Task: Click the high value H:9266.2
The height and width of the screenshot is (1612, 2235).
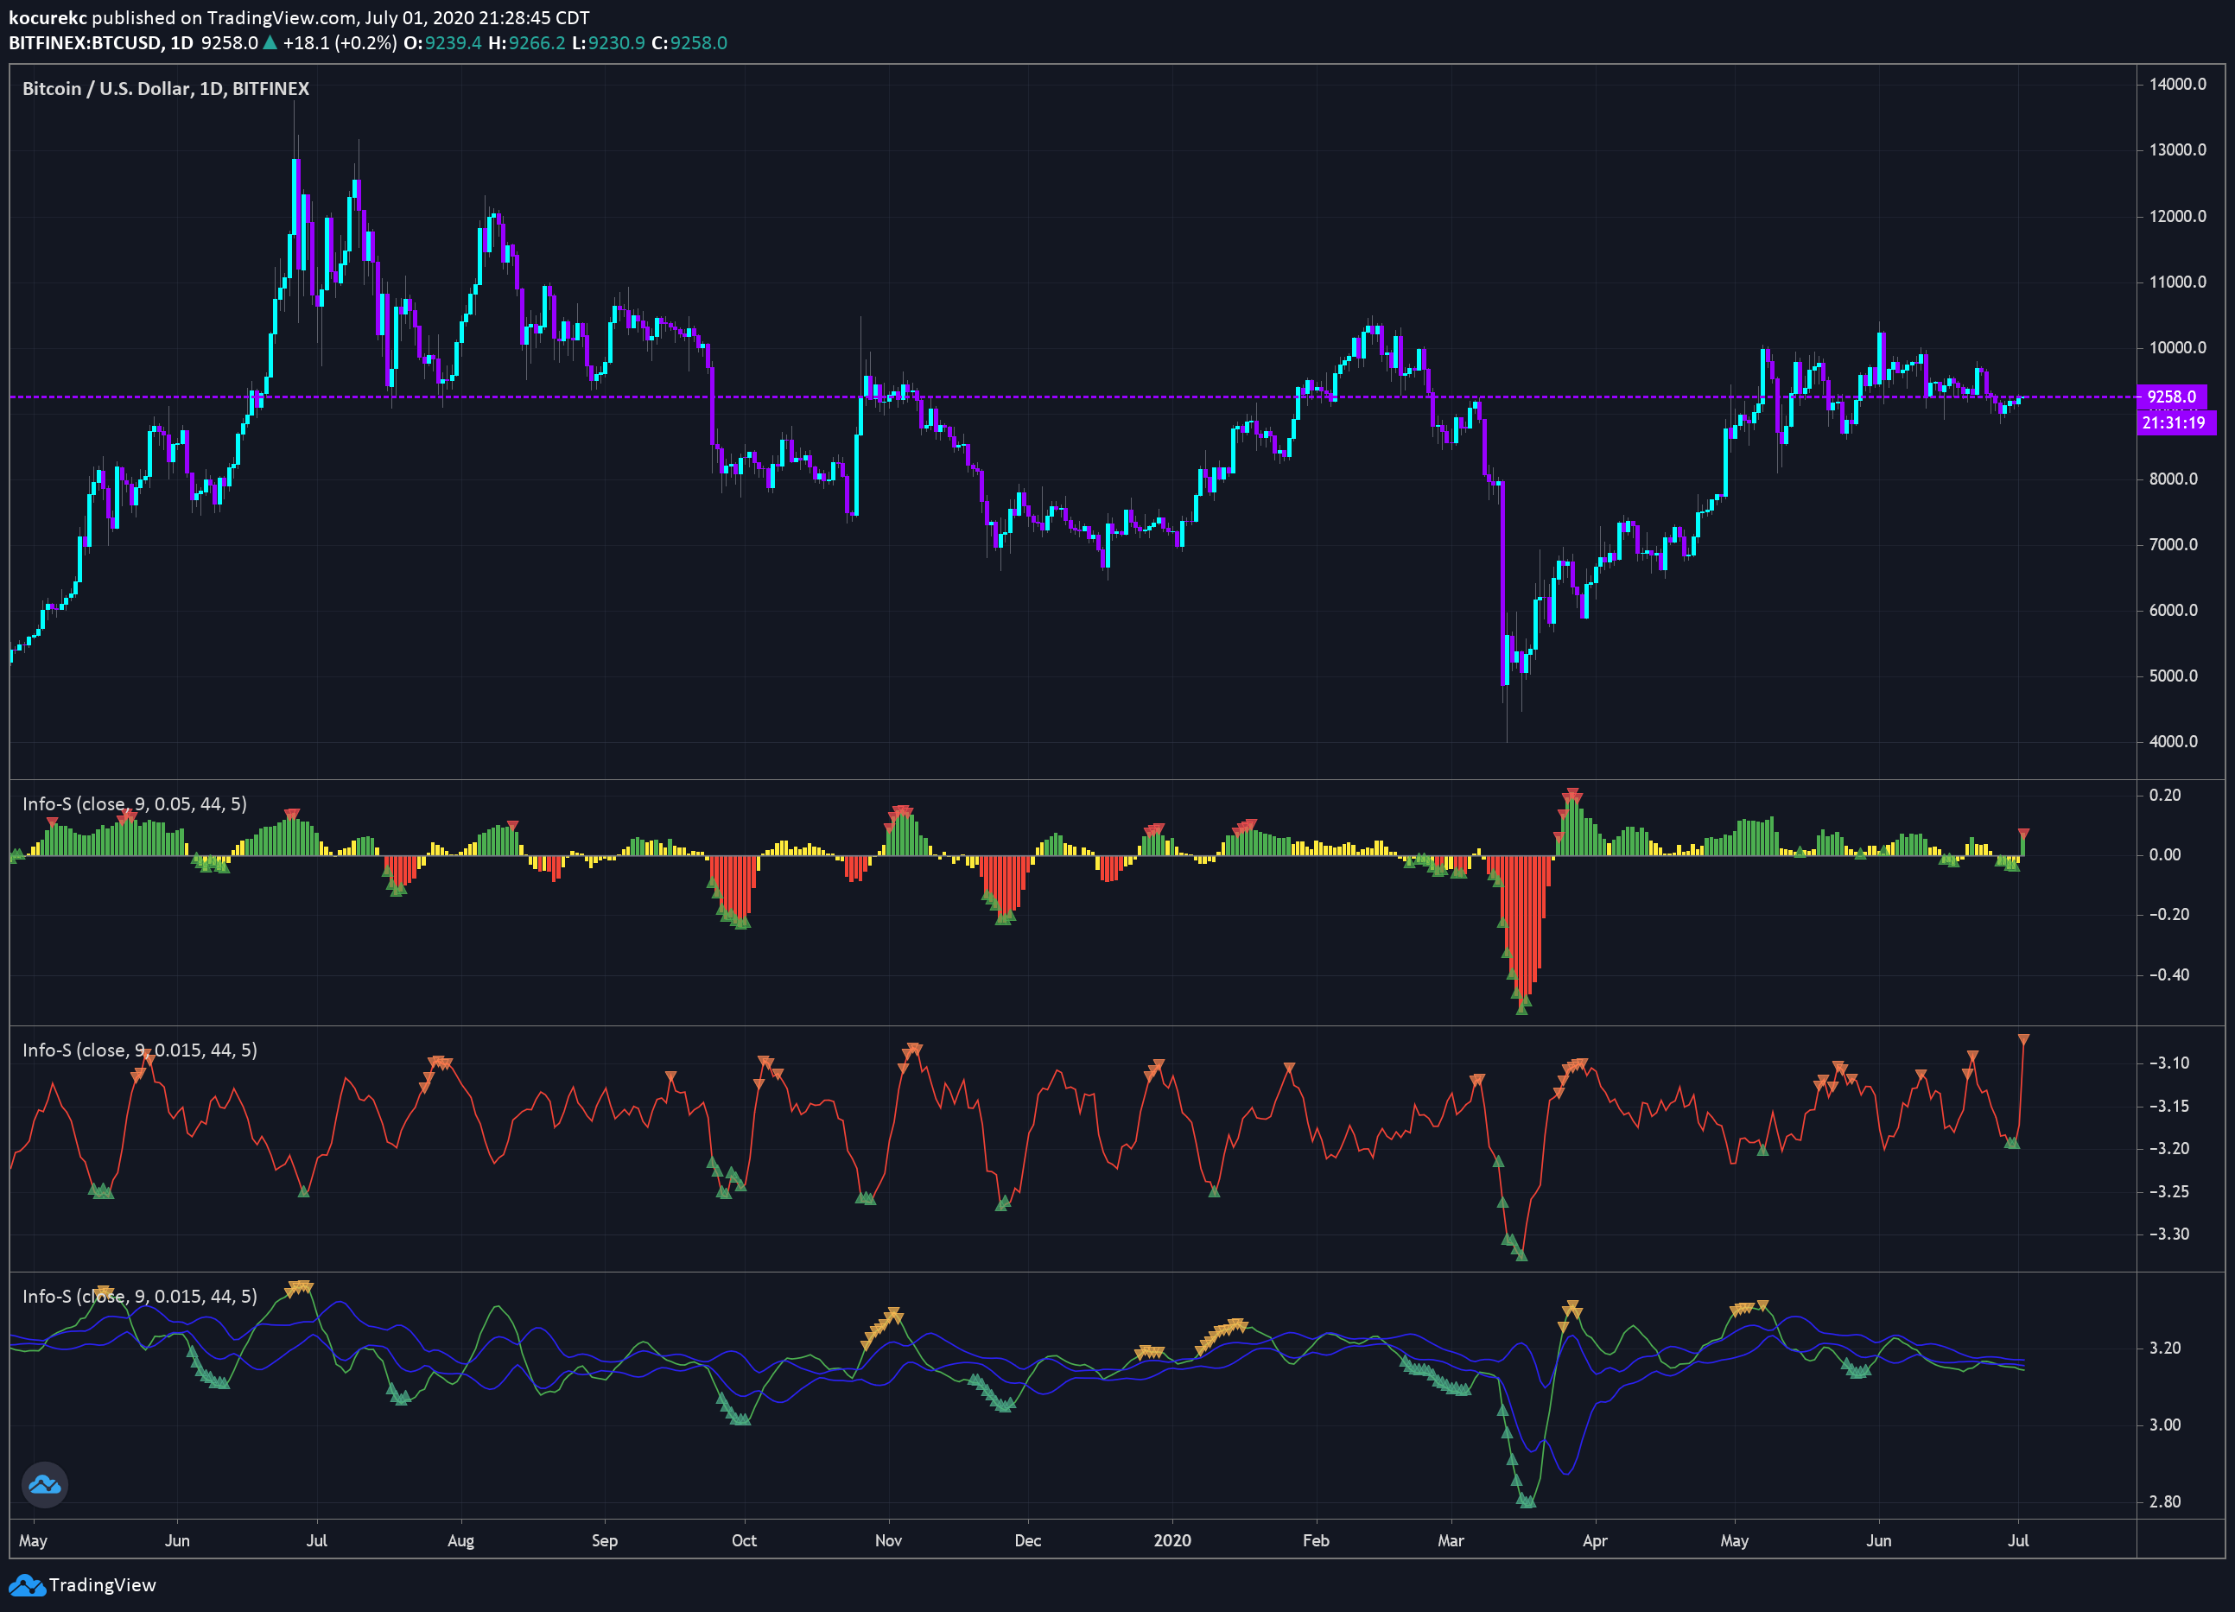Action: [x=527, y=42]
